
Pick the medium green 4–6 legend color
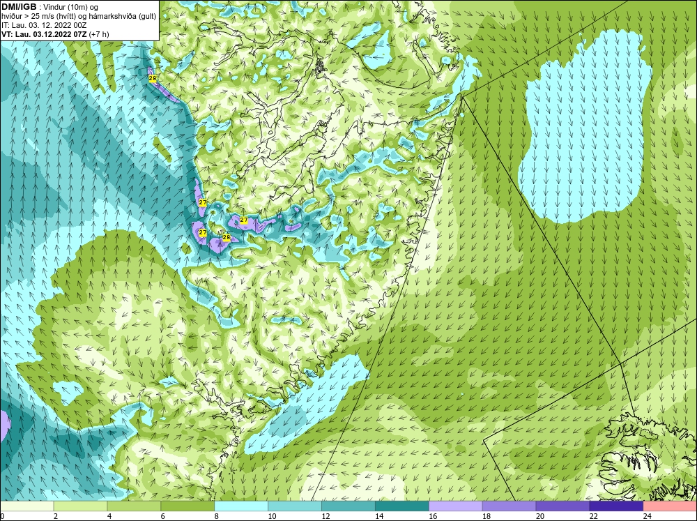[134, 506]
